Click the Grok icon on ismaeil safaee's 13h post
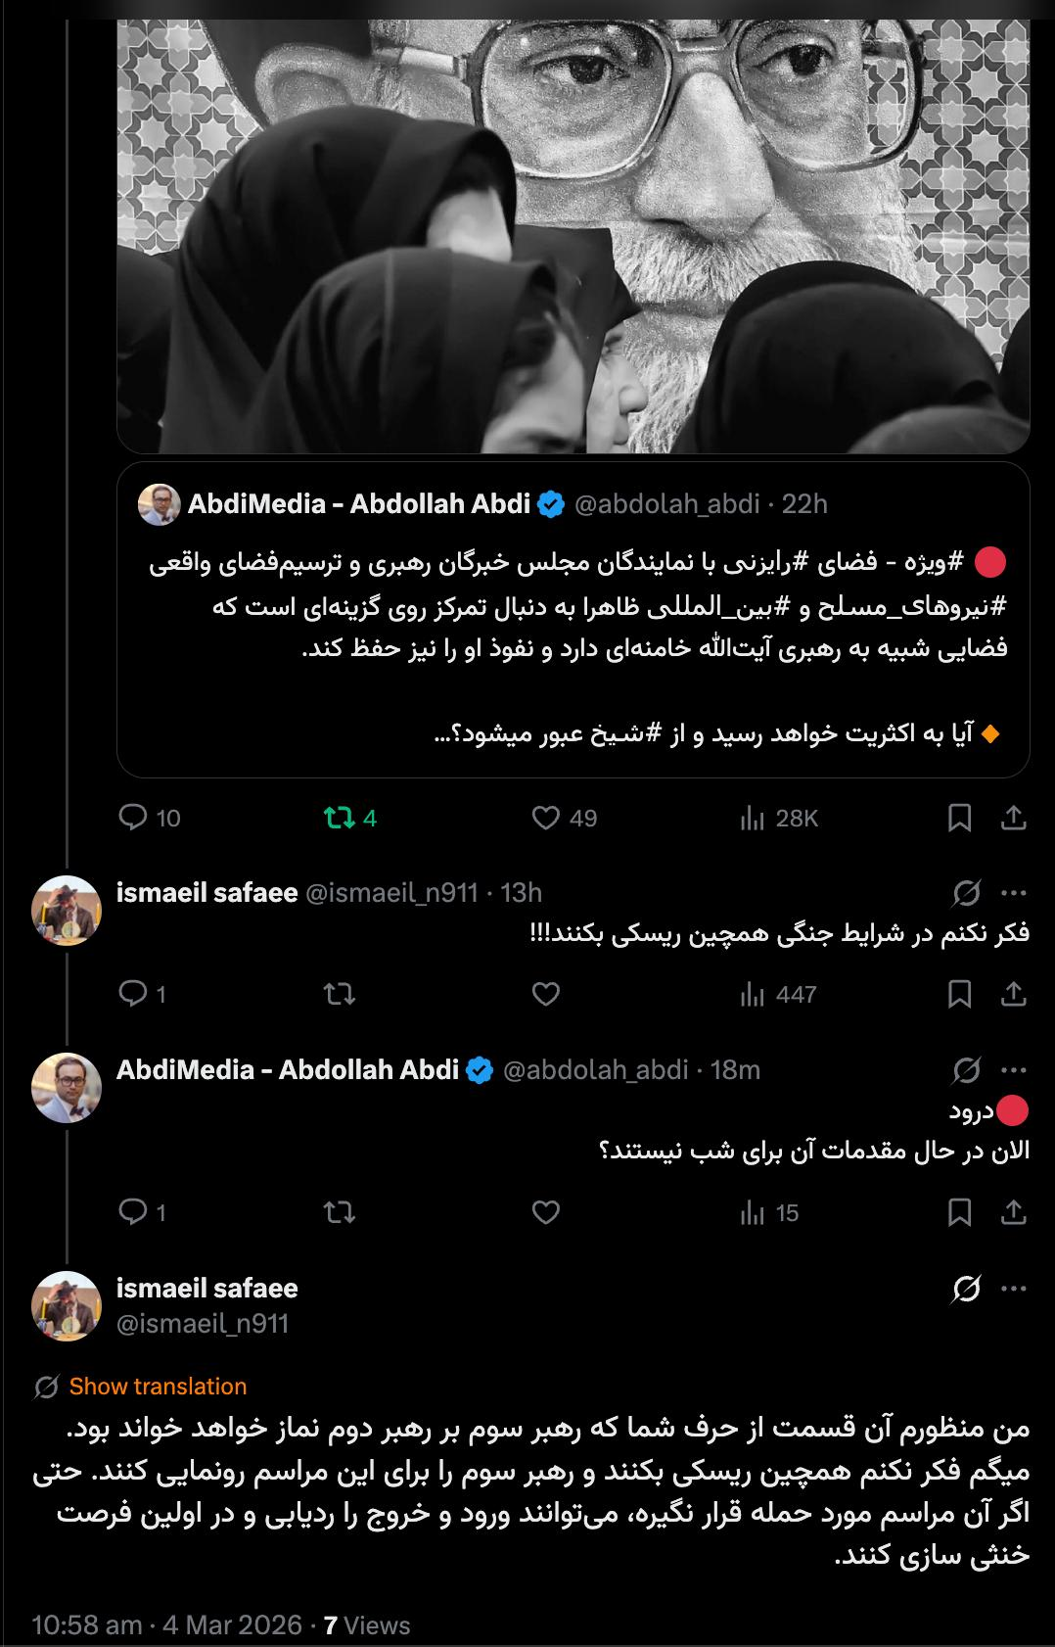1055x1647 pixels. [966, 893]
